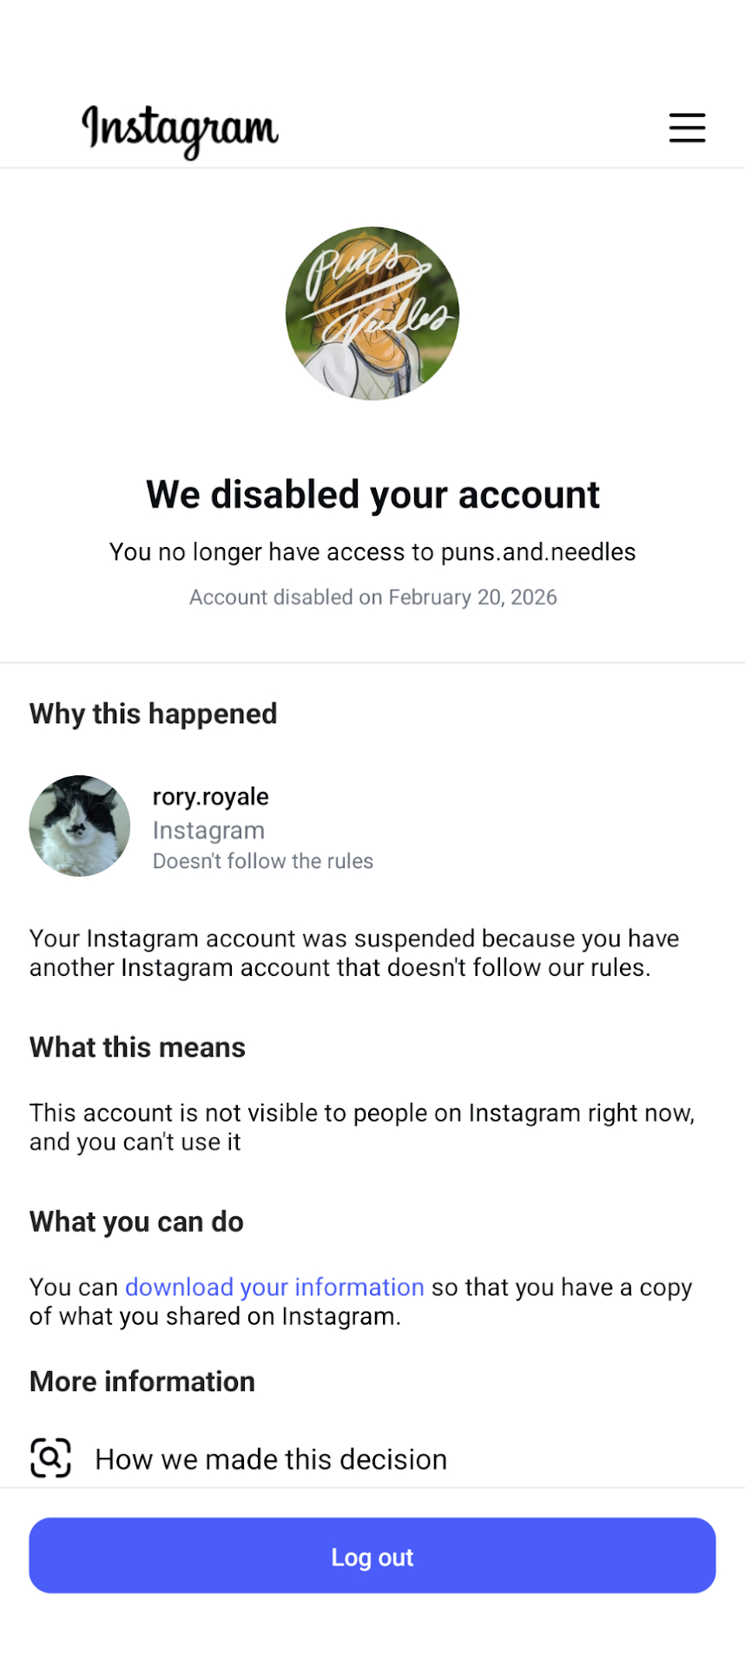The image size is (745, 1654).
Task: Open the hamburger menu
Action: coord(687,128)
